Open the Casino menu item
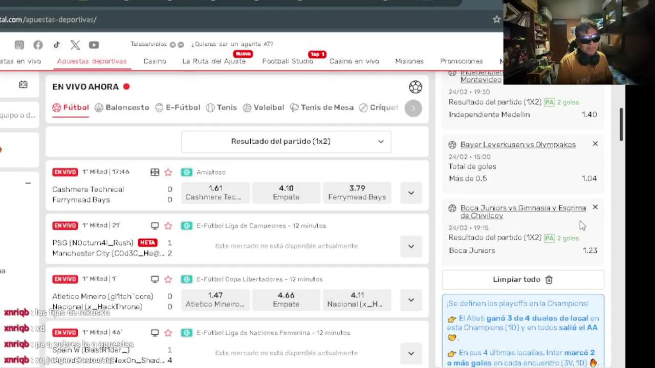This screenshot has height=368, width=655. tap(155, 61)
